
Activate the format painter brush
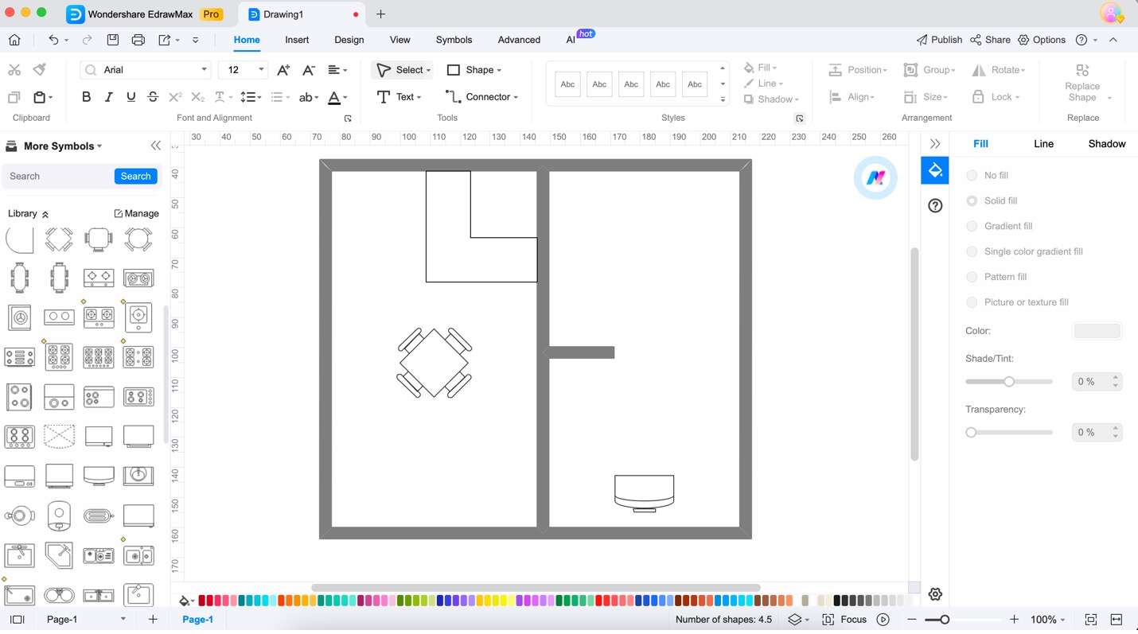(40, 70)
